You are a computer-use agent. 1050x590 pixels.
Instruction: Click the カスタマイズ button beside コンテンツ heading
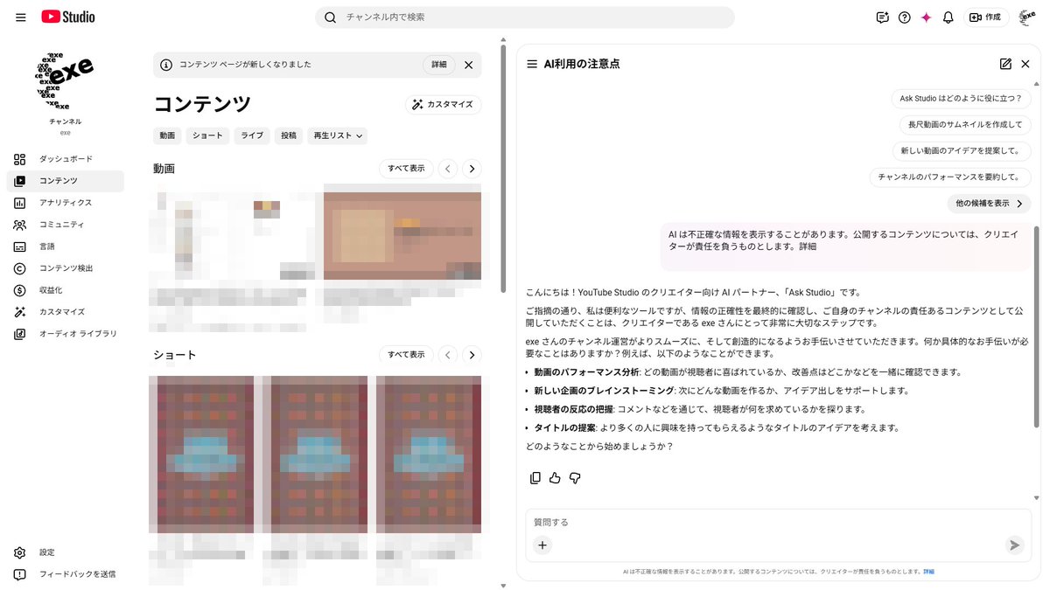click(444, 104)
